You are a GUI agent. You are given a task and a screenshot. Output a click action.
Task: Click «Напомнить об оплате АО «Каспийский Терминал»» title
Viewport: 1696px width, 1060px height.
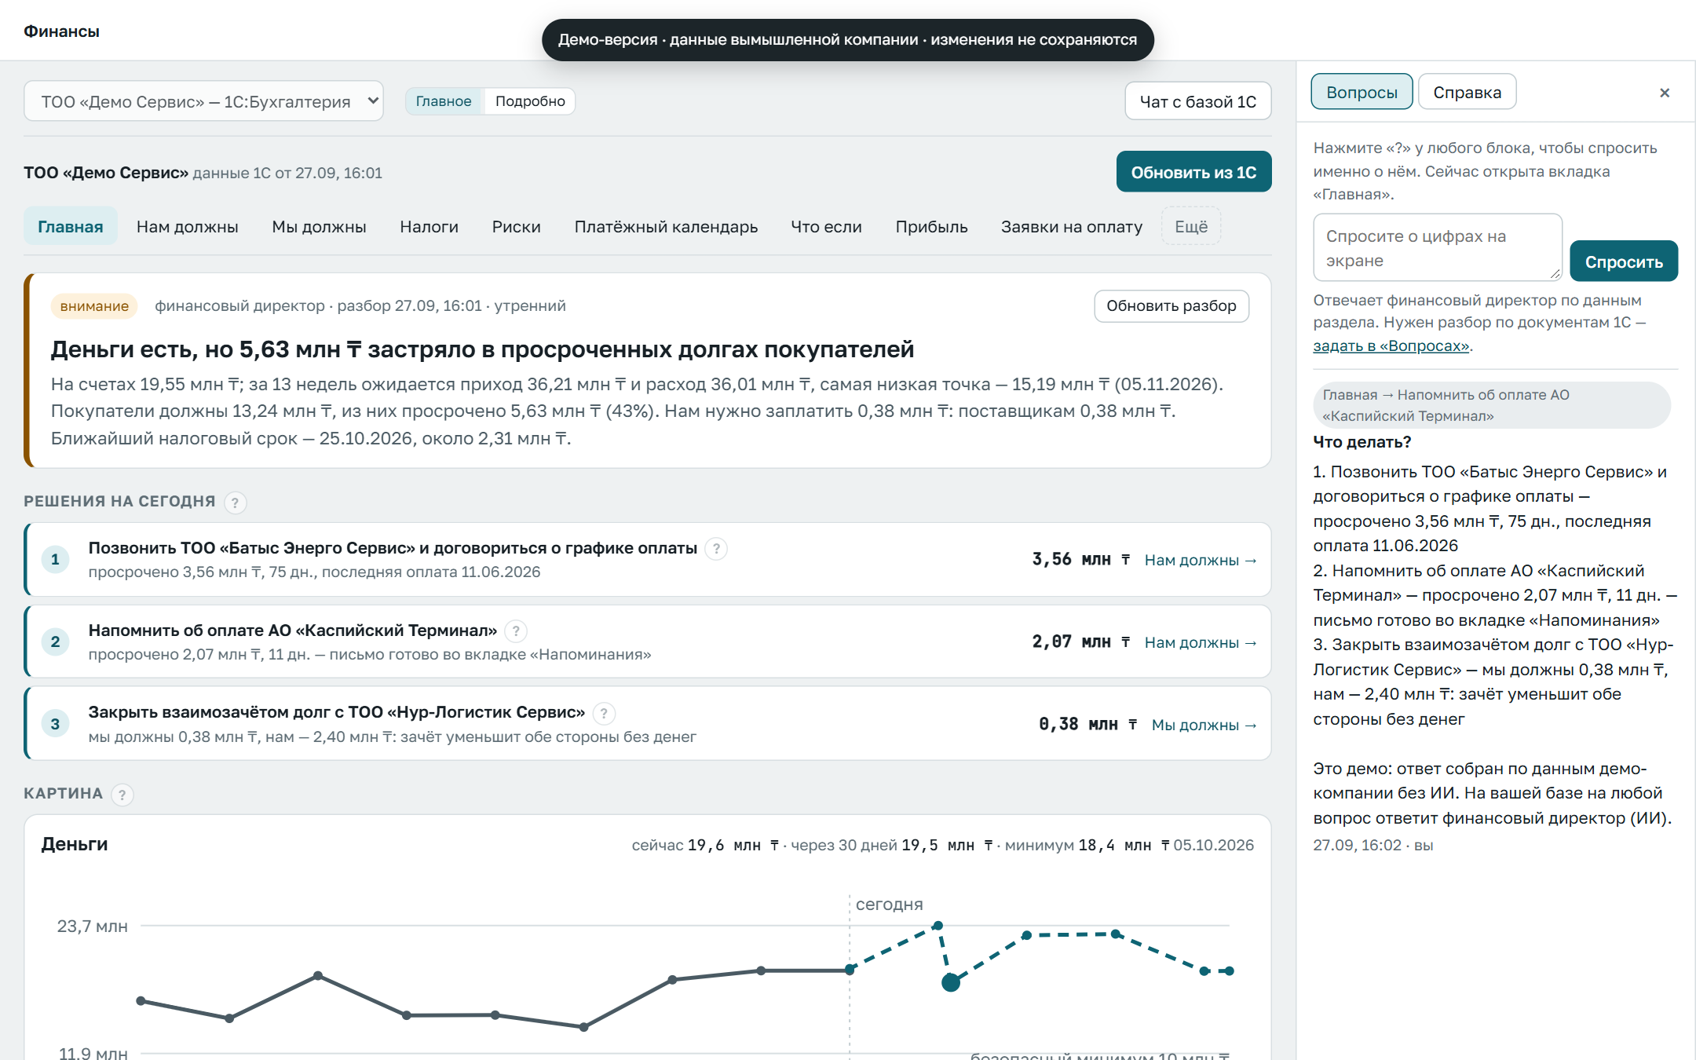pyautogui.click(x=292, y=631)
